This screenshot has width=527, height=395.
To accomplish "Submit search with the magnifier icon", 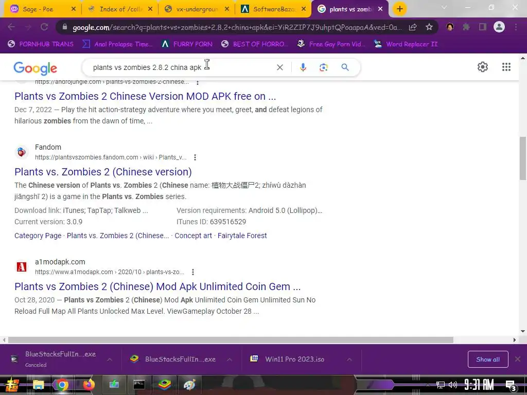I will 345,67.
